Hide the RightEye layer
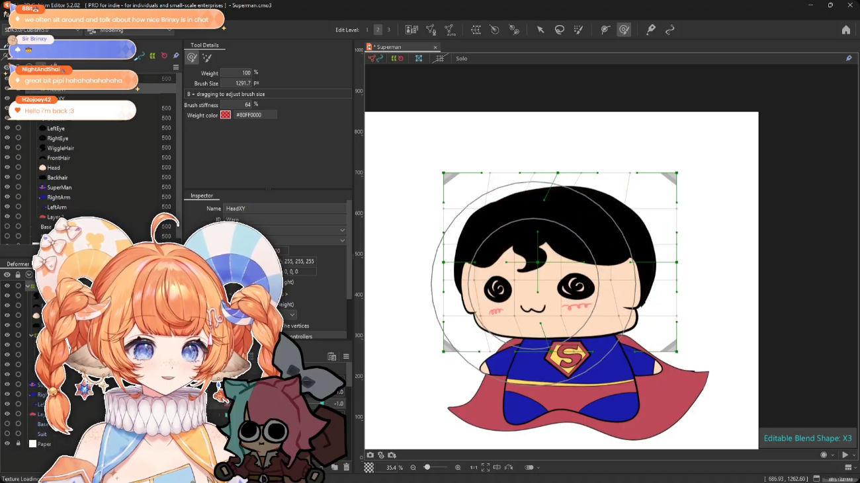Screen dimensions: 860x483 tap(7, 138)
